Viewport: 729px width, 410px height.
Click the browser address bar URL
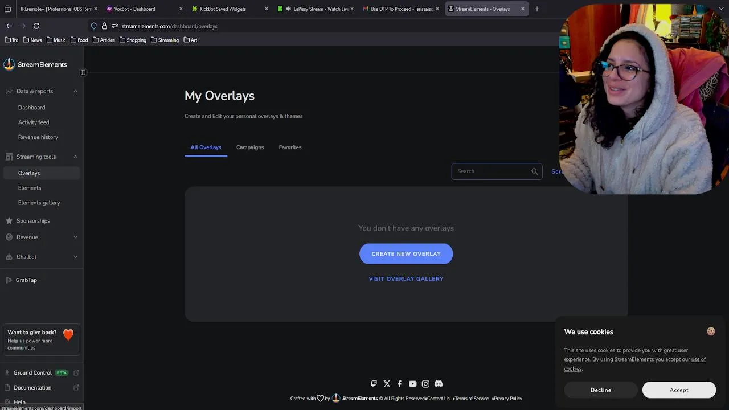(170, 26)
